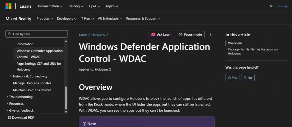Click the Sign in link

coord(283,6)
